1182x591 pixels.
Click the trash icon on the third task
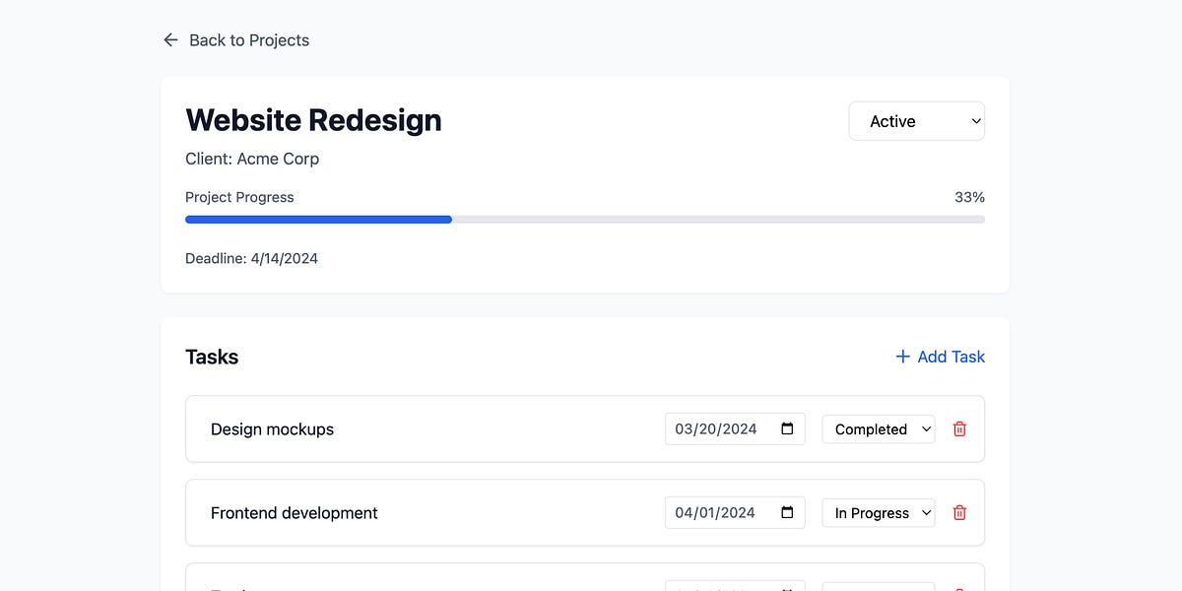[958, 589]
